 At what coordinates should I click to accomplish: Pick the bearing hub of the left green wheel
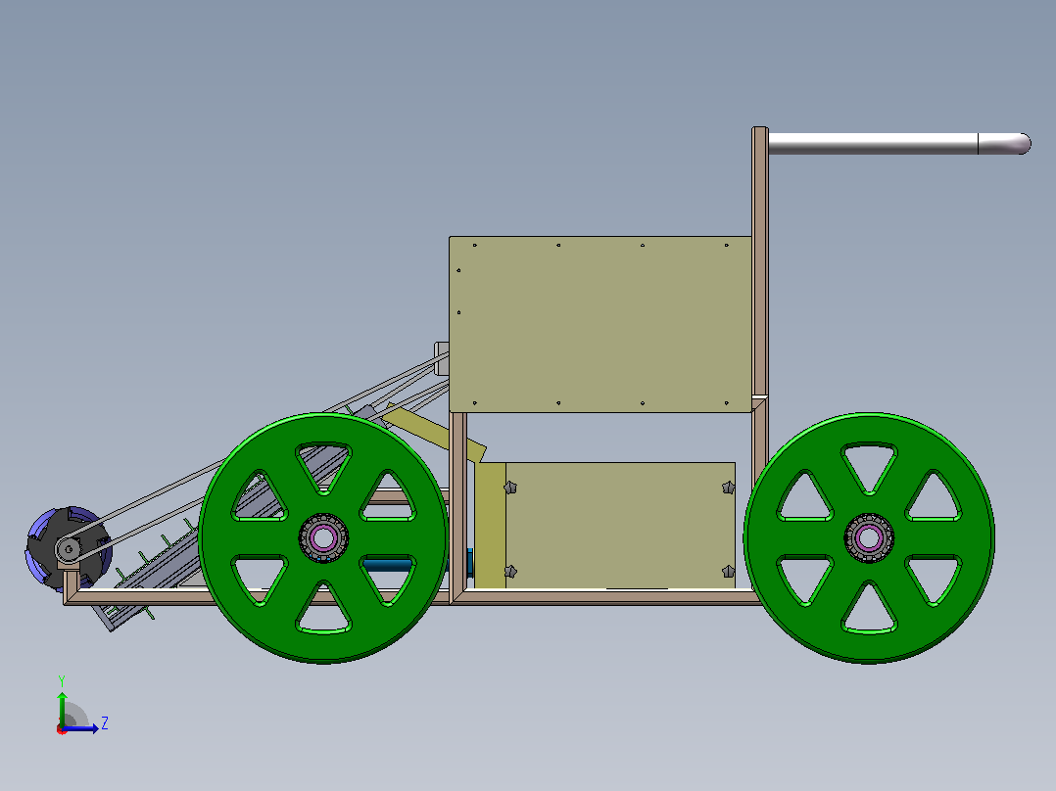click(323, 537)
